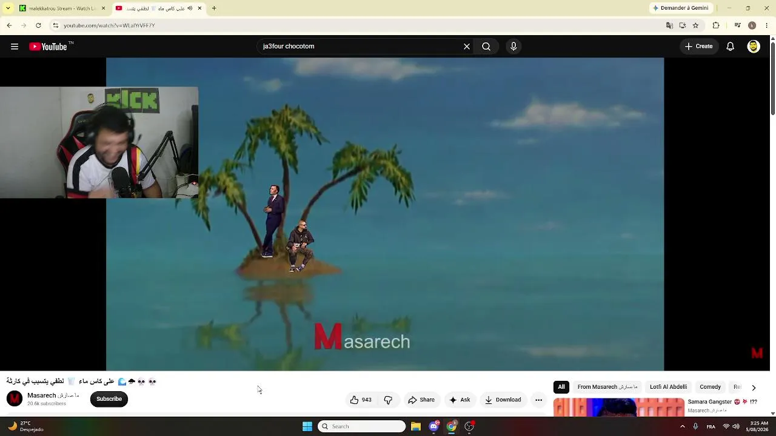Close the YouTube browser tab
Screen dimensions: 776x436
199,8
